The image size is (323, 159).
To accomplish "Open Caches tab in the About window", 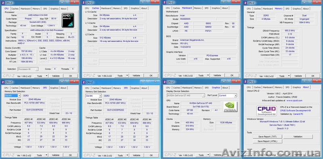I will click(x=257, y=87).
